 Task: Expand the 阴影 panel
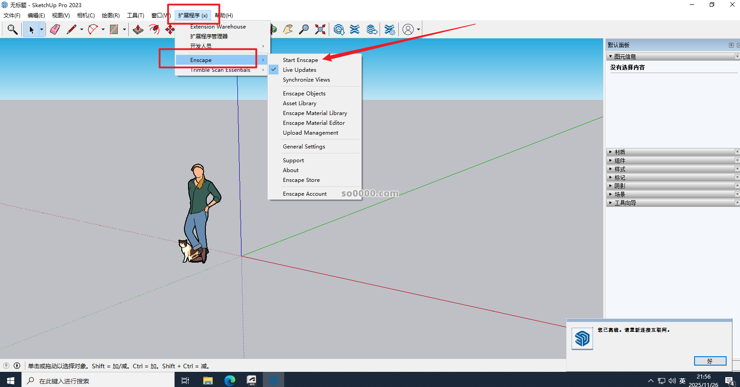[x=620, y=186]
